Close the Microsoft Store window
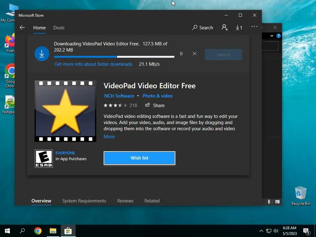 click(x=255, y=15)
